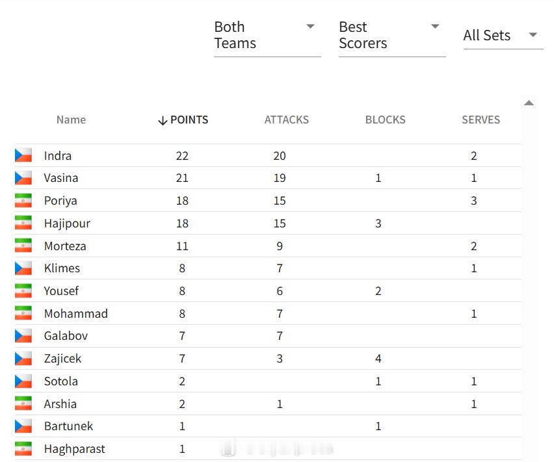Click the Czech flag icon next to Klimes
554x462 pixels.
pos(23,268)
